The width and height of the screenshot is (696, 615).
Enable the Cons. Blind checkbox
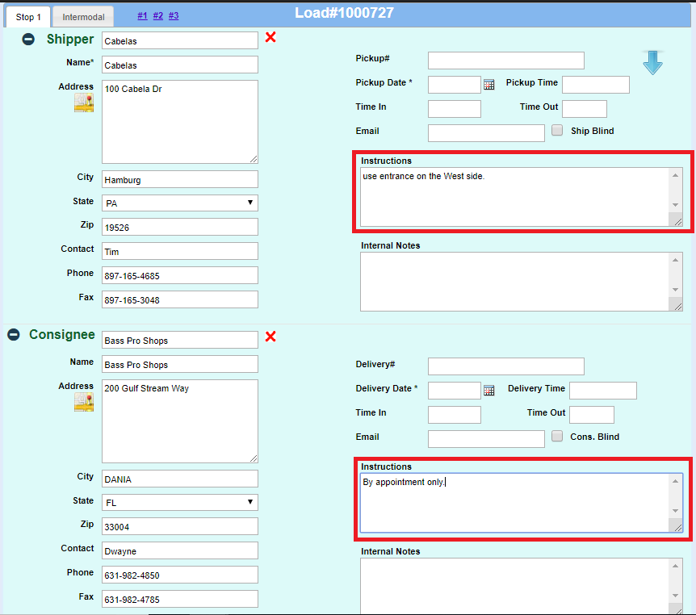tap(557, 436)
